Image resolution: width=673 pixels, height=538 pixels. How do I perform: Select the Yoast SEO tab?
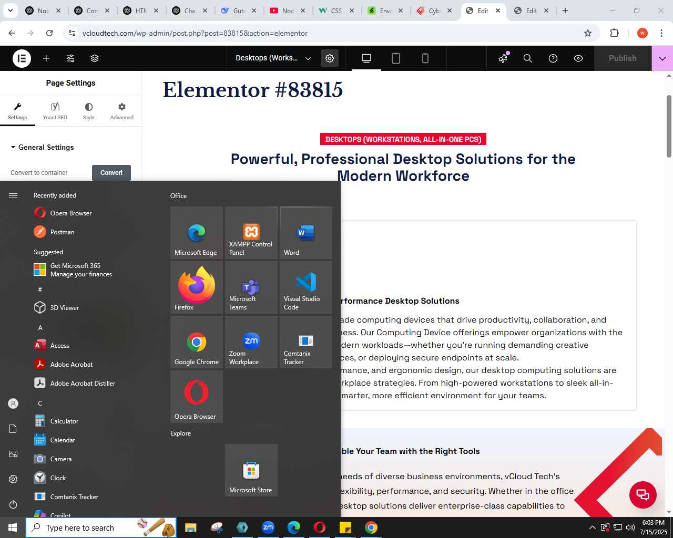click(55, 111)
